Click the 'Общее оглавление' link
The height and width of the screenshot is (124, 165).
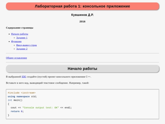pyautogui.click(x=16, y=58)
